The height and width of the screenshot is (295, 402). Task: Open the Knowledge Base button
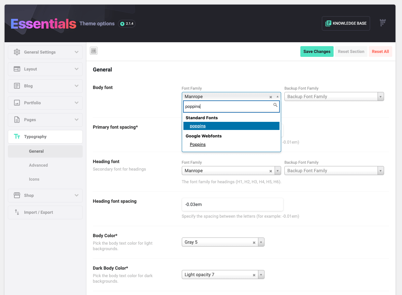346,23
